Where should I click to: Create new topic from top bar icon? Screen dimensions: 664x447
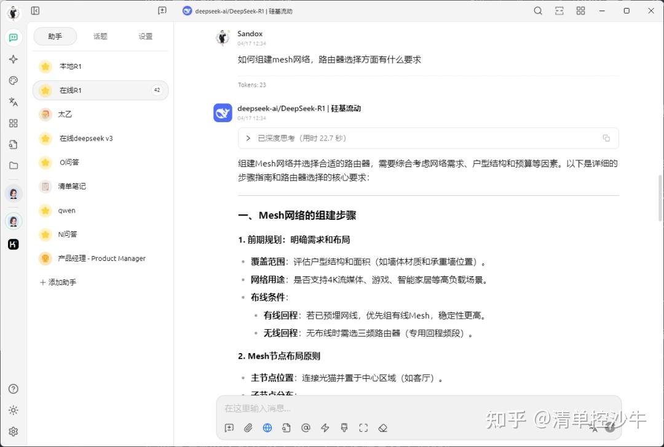[x=162, y=10]
